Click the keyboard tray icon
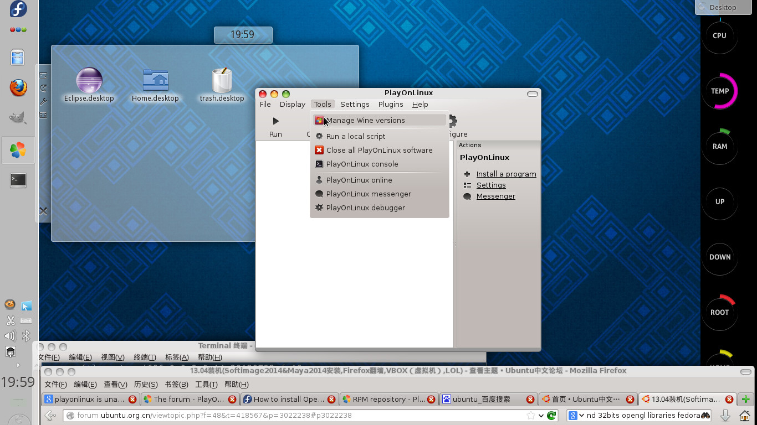 [x=26, y=320]
